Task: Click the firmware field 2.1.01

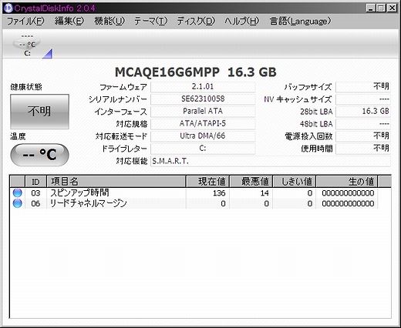Action: pos(203,87)
